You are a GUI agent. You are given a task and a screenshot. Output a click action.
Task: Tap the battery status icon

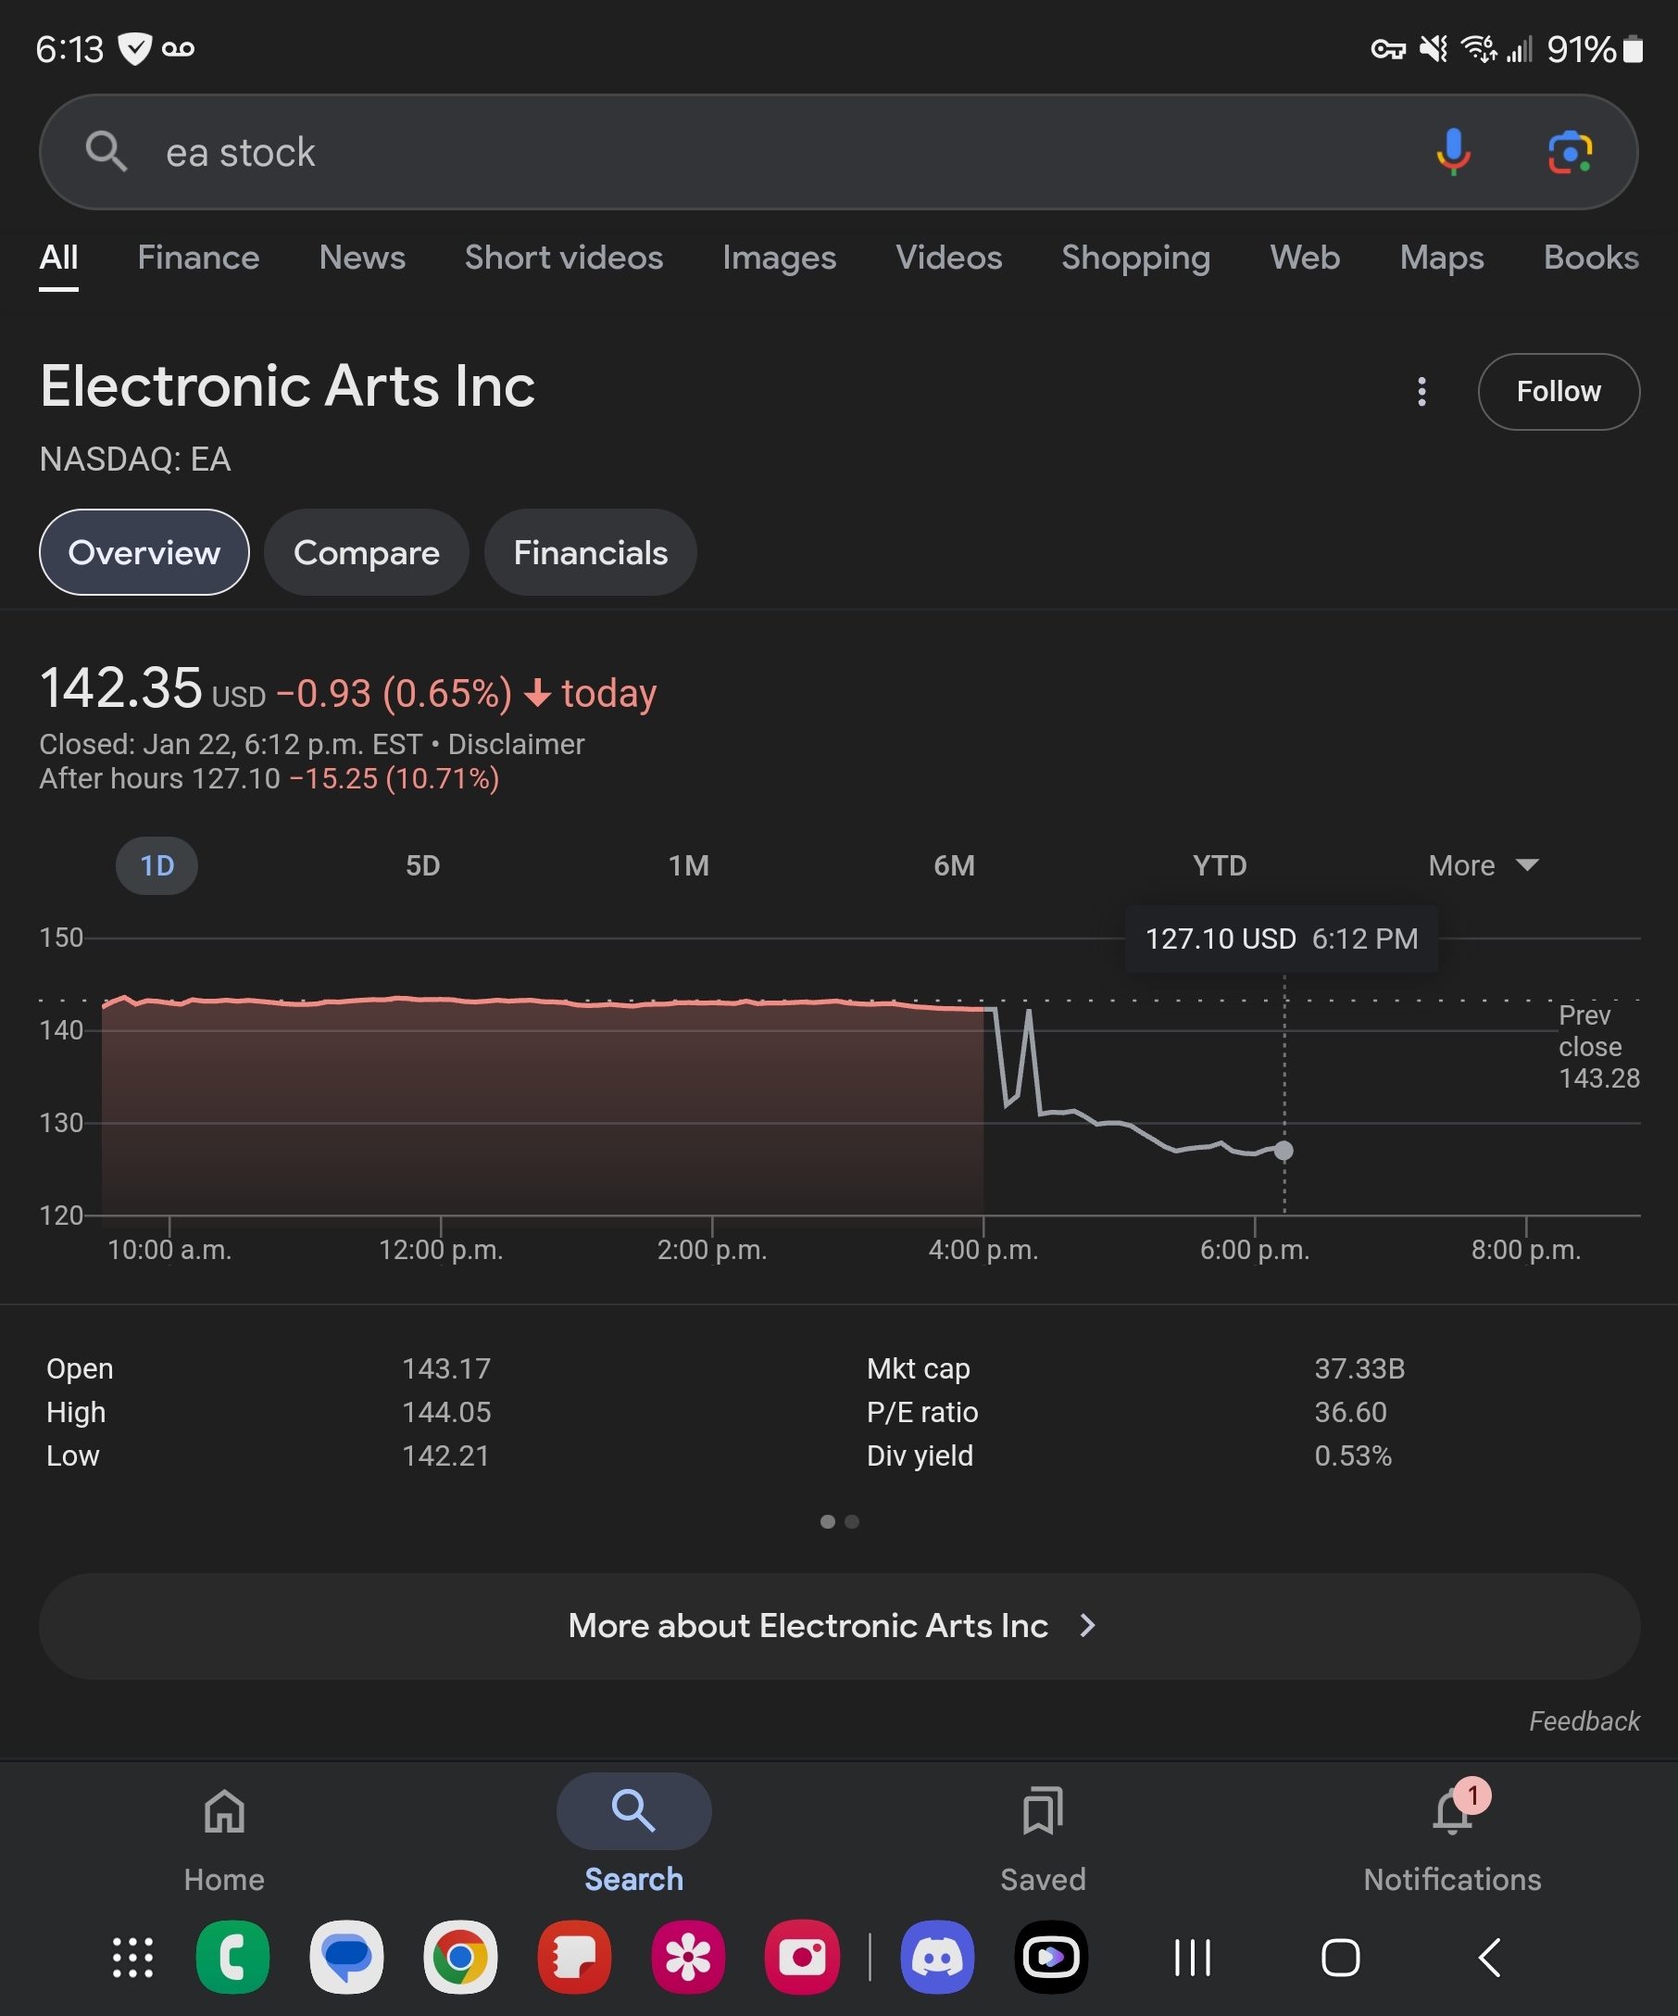tap(1633, 49)
